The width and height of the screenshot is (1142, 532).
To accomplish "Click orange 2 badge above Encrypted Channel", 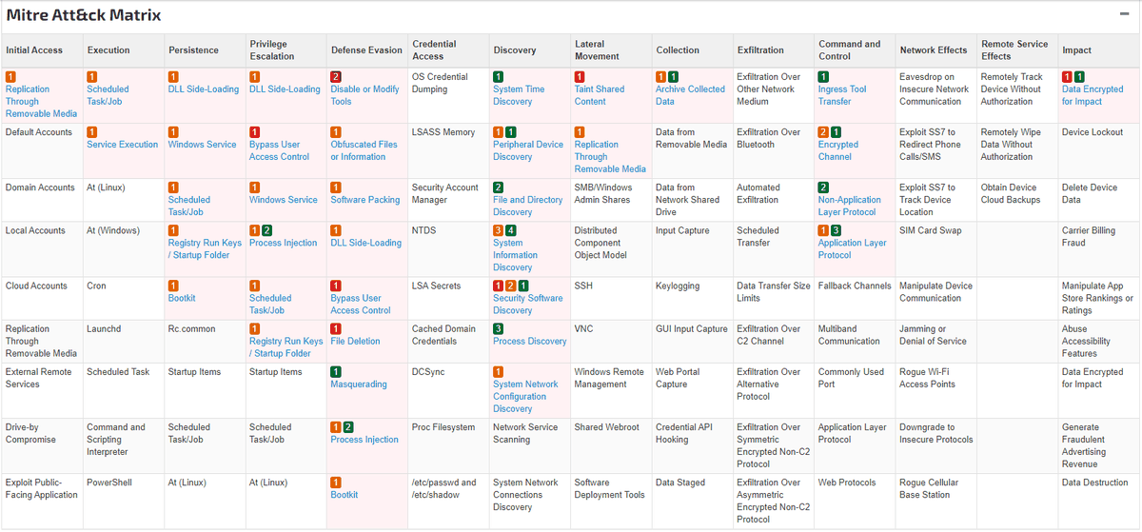I will (x=823, y=131).
